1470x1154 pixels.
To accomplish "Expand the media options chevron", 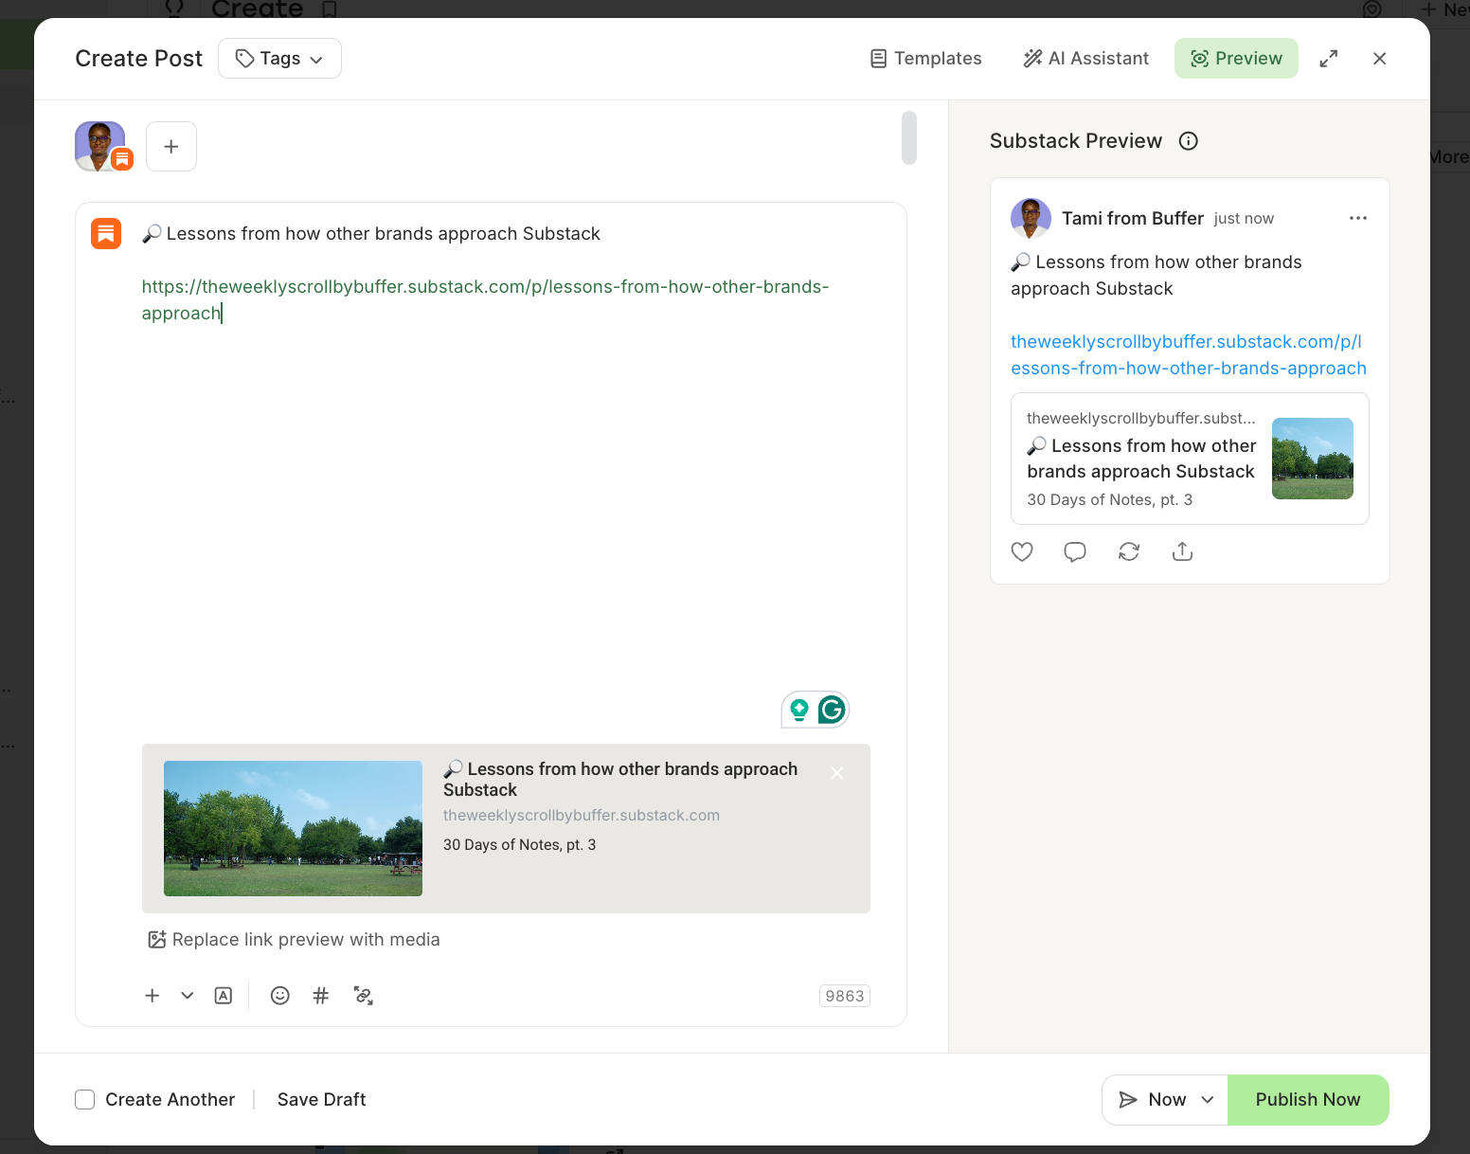I will [x=188, y=996].
